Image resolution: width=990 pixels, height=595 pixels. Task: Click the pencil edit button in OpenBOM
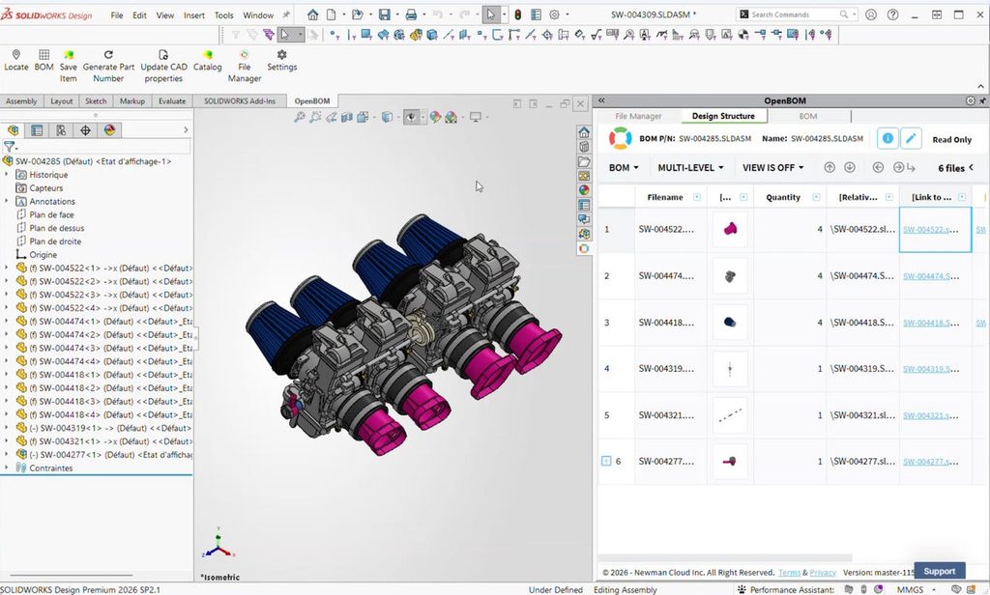coord(911,138)
